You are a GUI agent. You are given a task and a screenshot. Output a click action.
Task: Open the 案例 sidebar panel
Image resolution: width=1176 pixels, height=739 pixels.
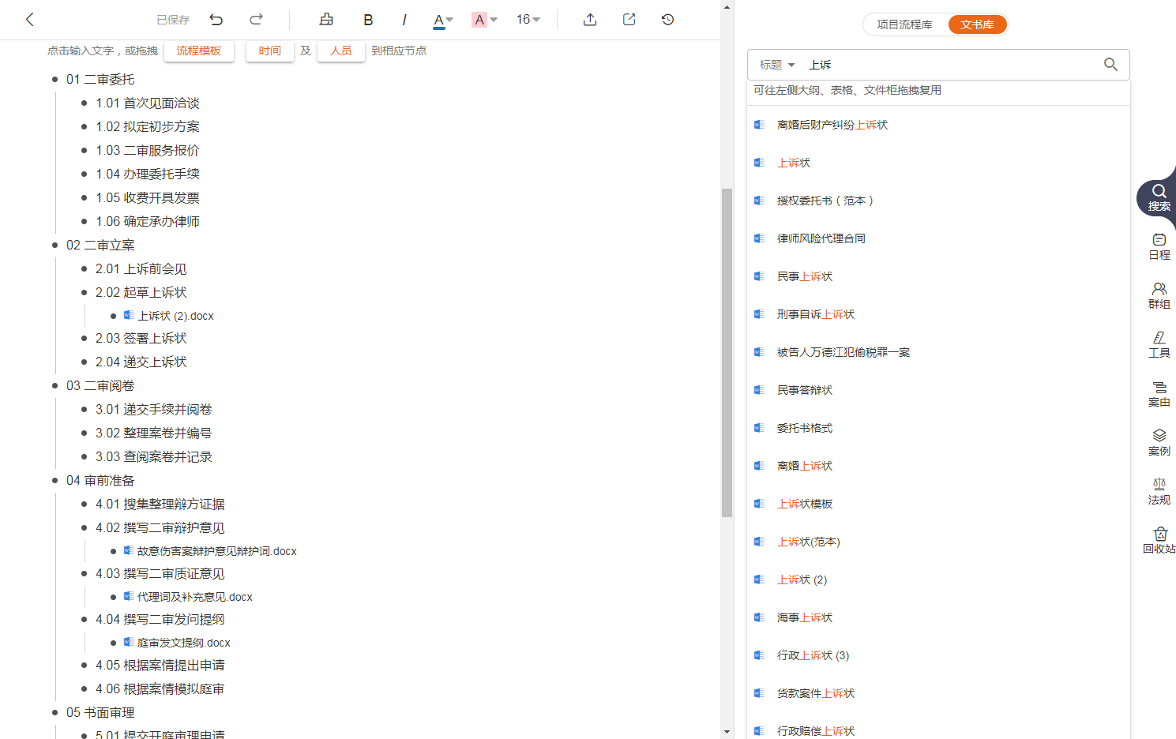(1159, 443)
